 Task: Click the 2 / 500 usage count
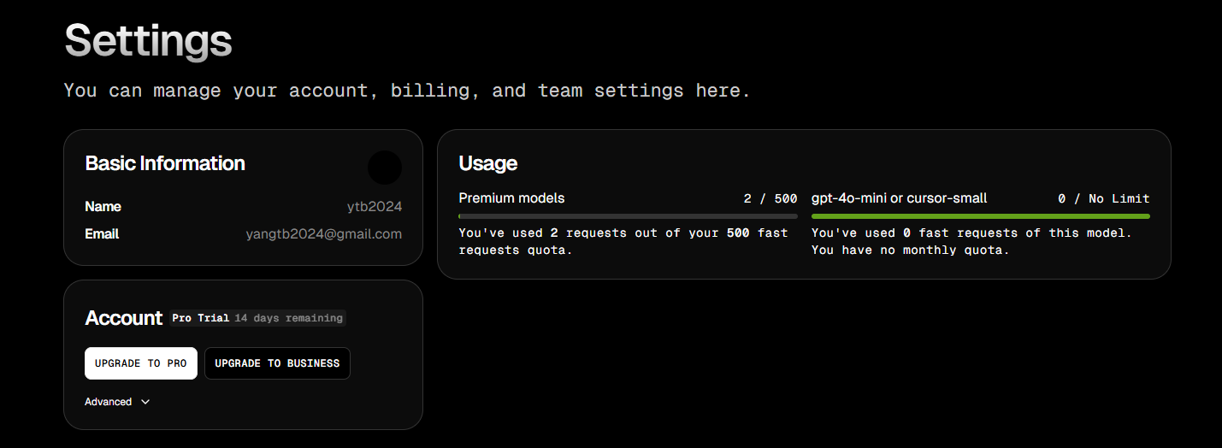point(770,198)
